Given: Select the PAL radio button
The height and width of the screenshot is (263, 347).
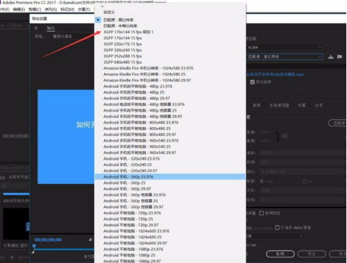Looking at the screenshot, I should point(304,181).
